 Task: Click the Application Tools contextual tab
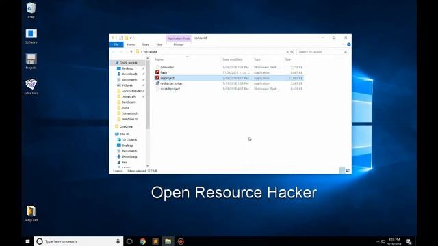[179, 38]
